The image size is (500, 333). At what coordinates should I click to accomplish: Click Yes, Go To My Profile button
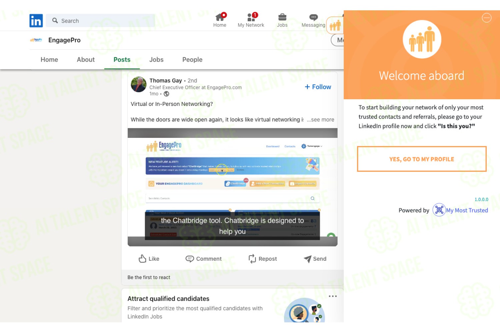pos(422,159)
